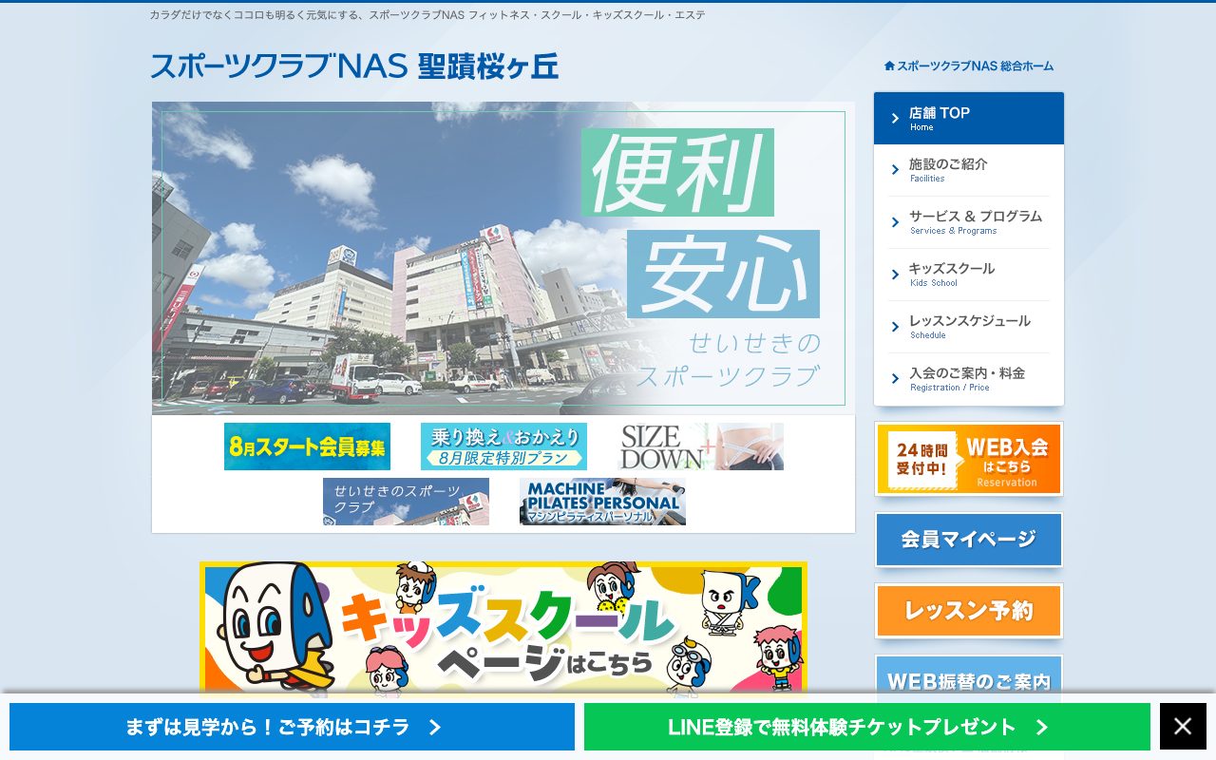1216x760 pixels.
Task: Click the home icon beside スポーツクラブNAS 総合ホーム
Action: (889, 66)
